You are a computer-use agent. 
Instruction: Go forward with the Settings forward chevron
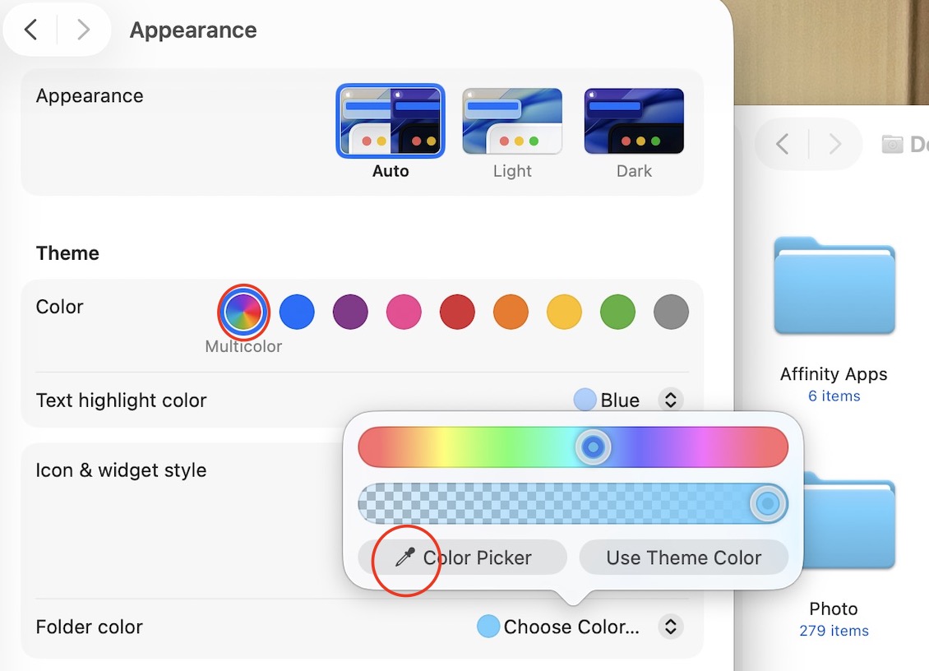click(x=84, y=29)
